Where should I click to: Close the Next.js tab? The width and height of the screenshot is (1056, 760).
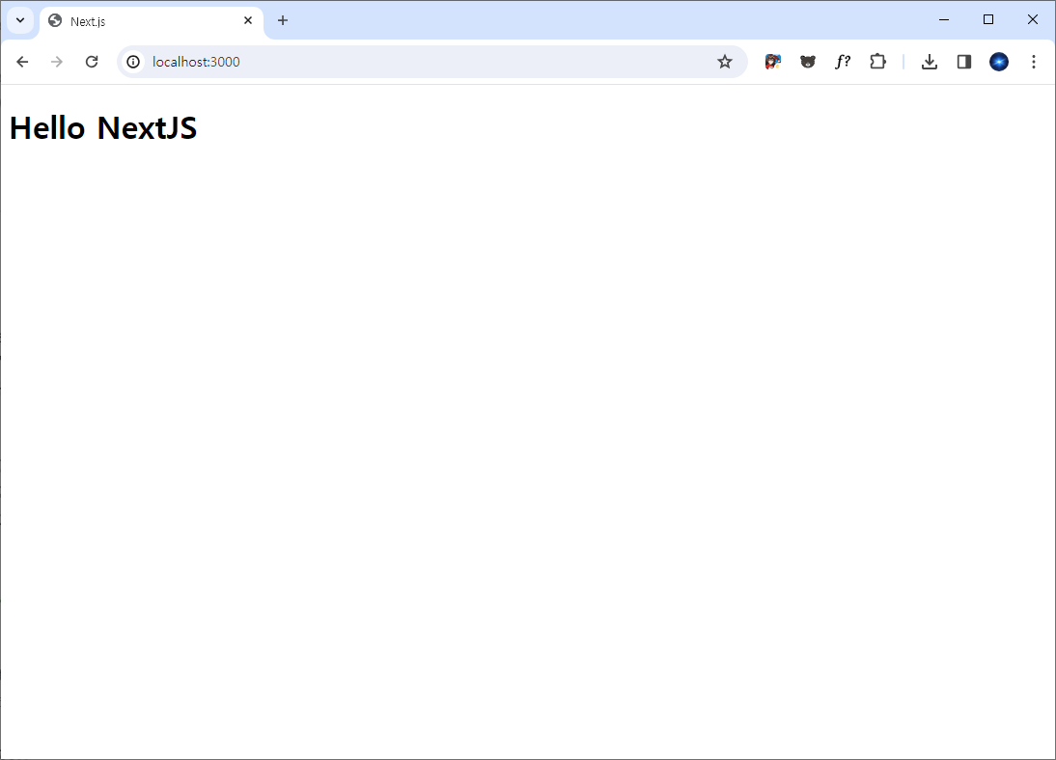pos(248,21)
